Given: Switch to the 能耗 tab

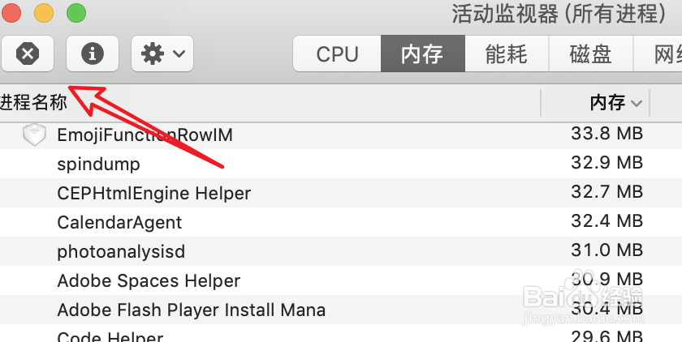Looking at the screenshot, I should click(506, 54).
